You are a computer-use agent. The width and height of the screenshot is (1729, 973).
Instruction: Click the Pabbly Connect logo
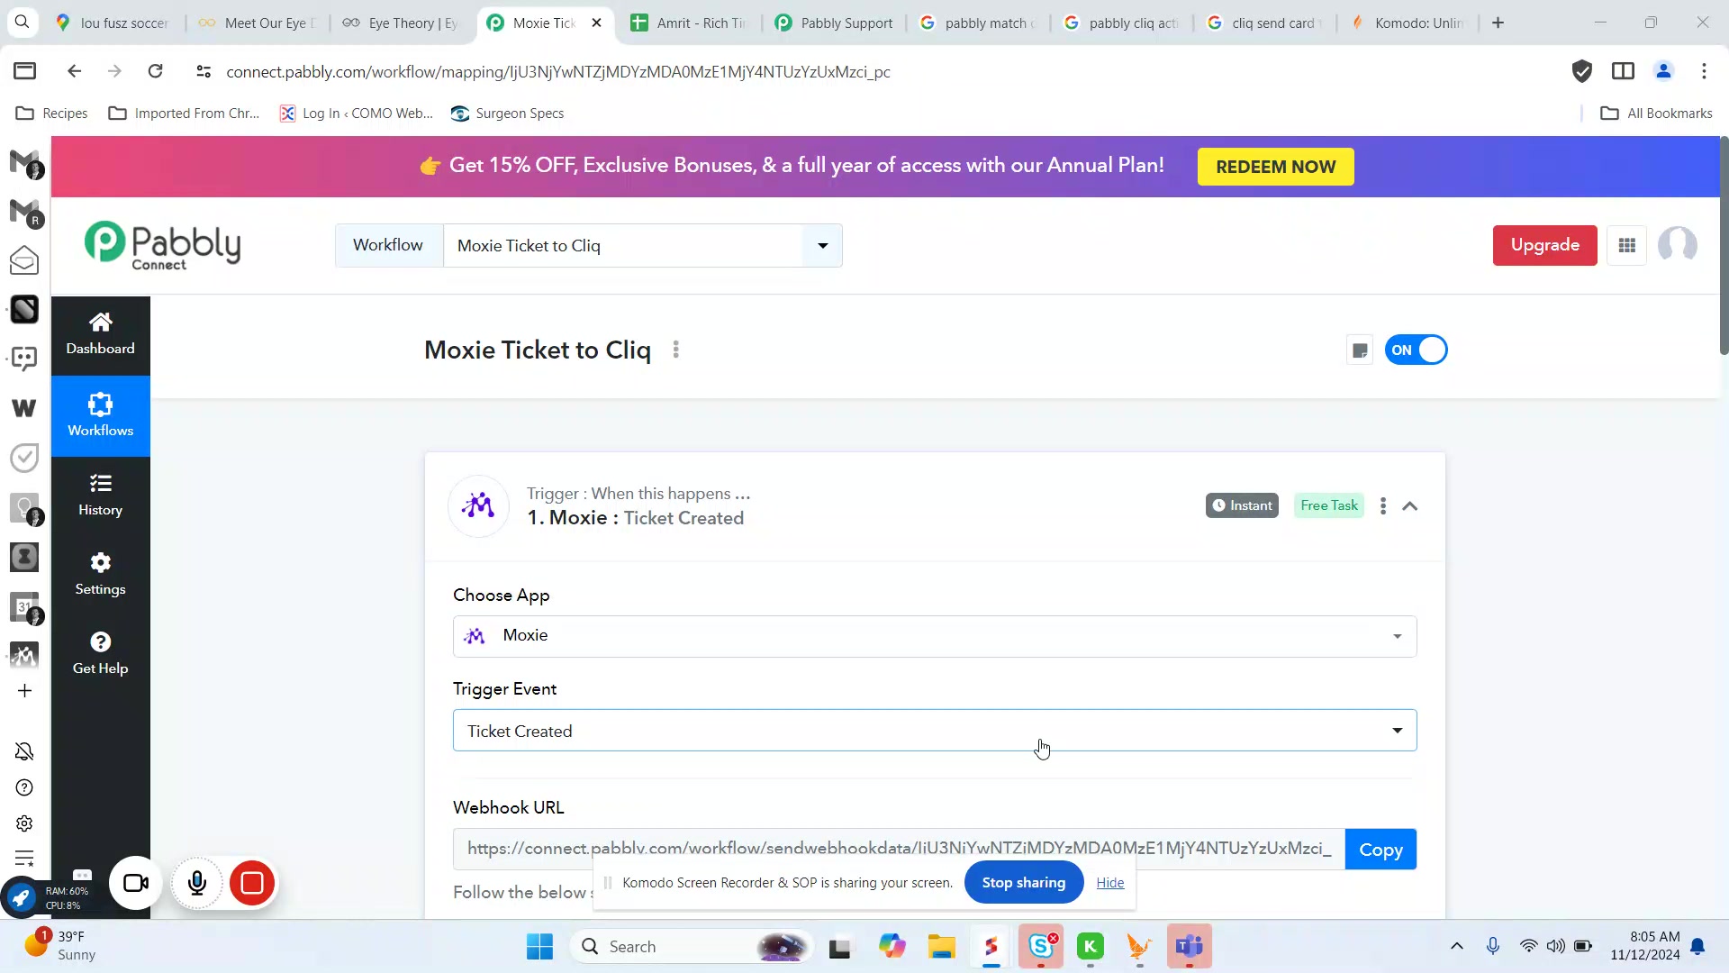pyautogui.click(x=163, y=245)
